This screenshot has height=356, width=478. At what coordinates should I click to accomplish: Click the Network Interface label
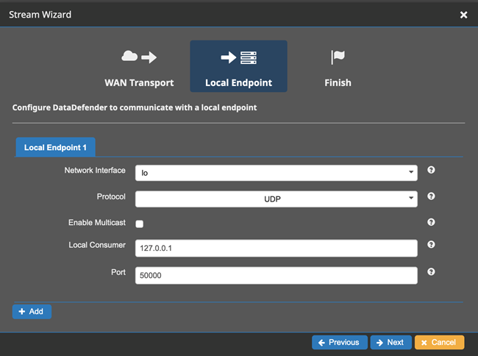click(95, 170)
